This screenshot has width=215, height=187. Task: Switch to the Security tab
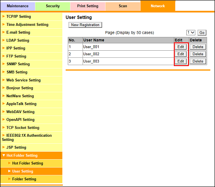click(53, 6)
